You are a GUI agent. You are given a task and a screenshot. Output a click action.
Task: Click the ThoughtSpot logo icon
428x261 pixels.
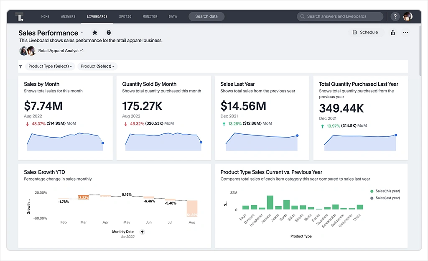pos(19,17)
